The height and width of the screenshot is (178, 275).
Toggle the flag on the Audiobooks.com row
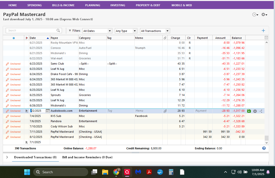[x=27, y=111]
